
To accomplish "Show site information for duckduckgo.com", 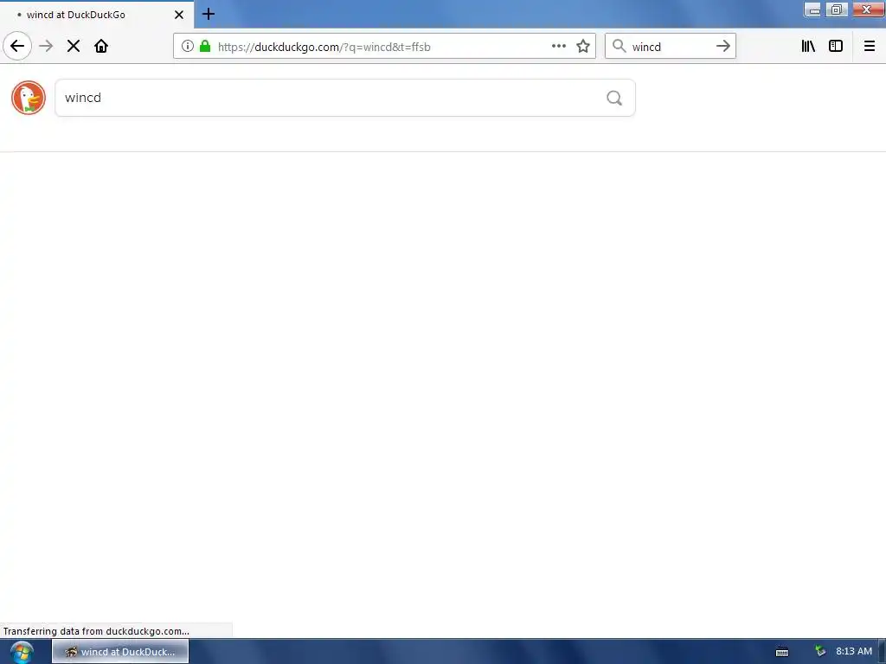I will click(188, 46).
